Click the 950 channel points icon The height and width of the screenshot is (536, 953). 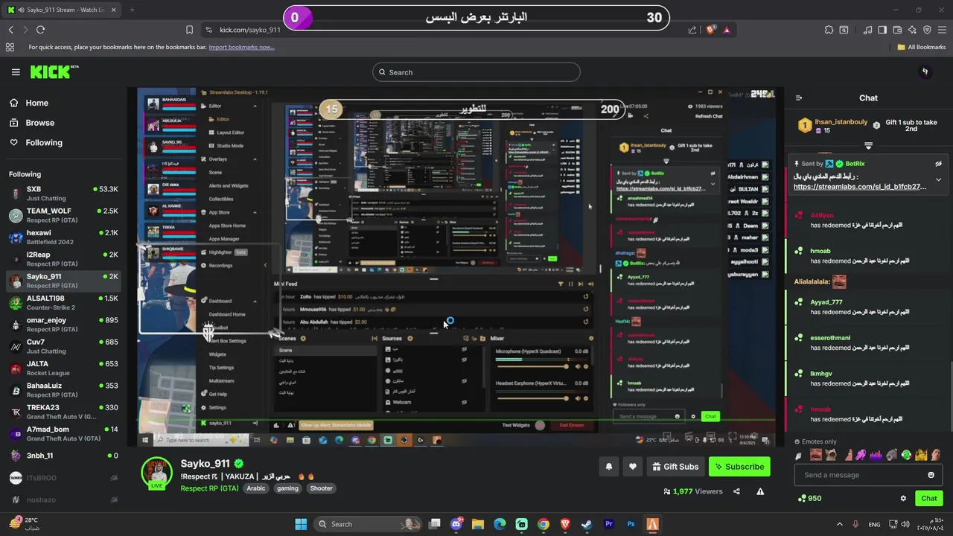(801, 498)
